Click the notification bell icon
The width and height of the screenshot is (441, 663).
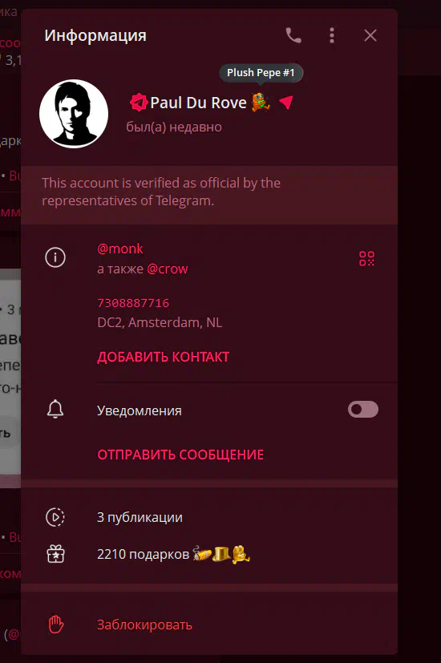(x=55, y=410)
